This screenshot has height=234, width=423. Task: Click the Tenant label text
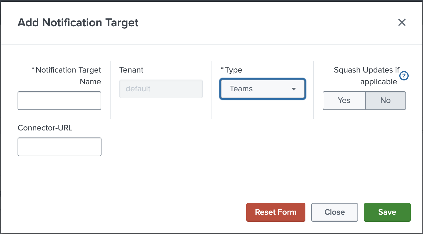[x=131, y=70]
